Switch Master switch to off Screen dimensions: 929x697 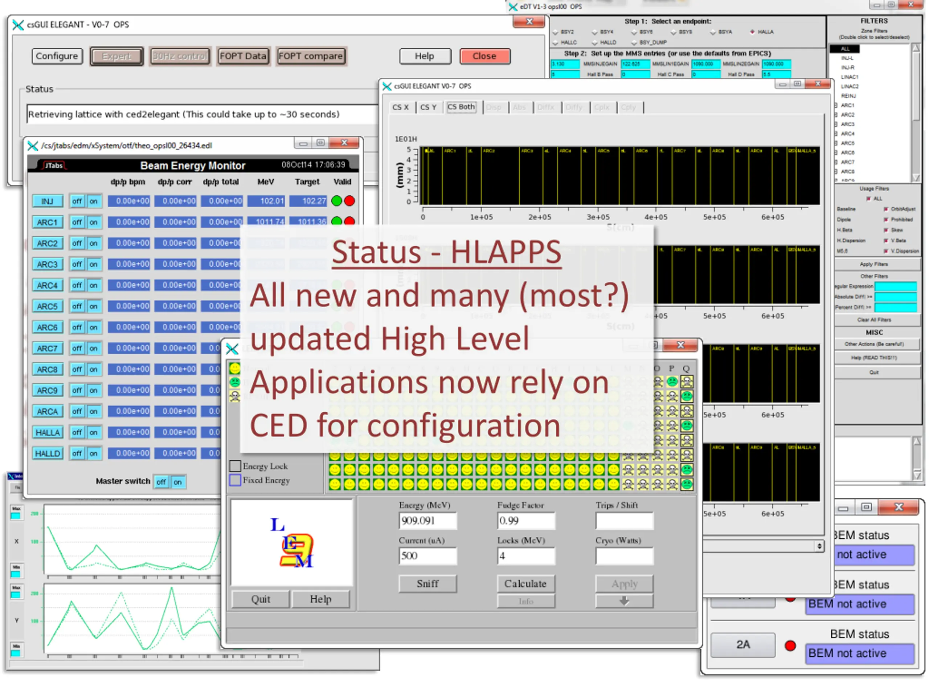click(161, 482)
